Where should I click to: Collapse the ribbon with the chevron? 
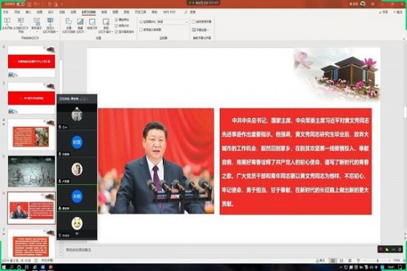pyautogui.click(x=404, y=39)
